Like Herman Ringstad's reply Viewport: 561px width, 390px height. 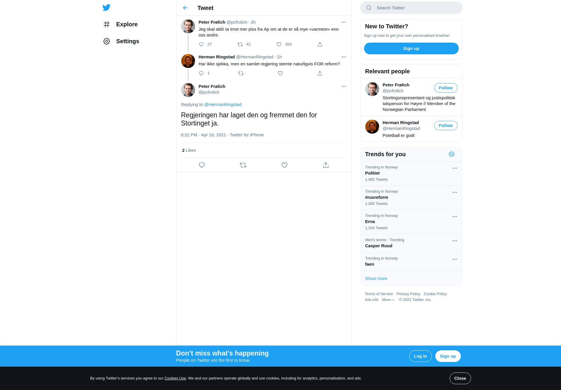280,73
